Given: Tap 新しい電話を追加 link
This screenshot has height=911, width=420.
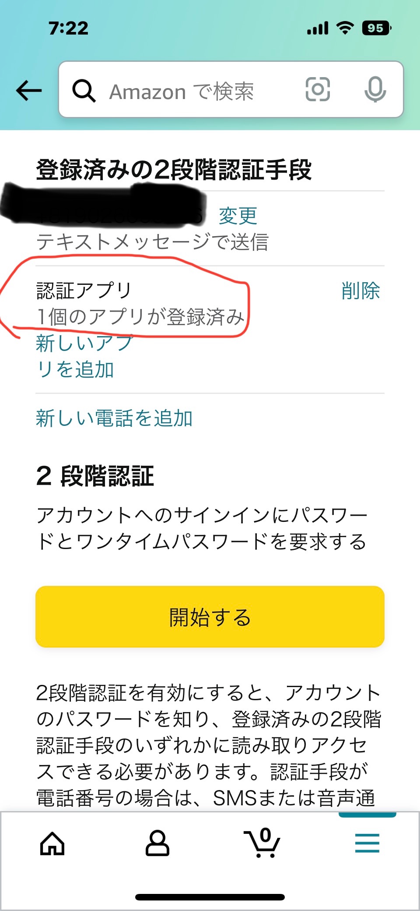Looking at the screenshot, I should [x=114, y=418].
